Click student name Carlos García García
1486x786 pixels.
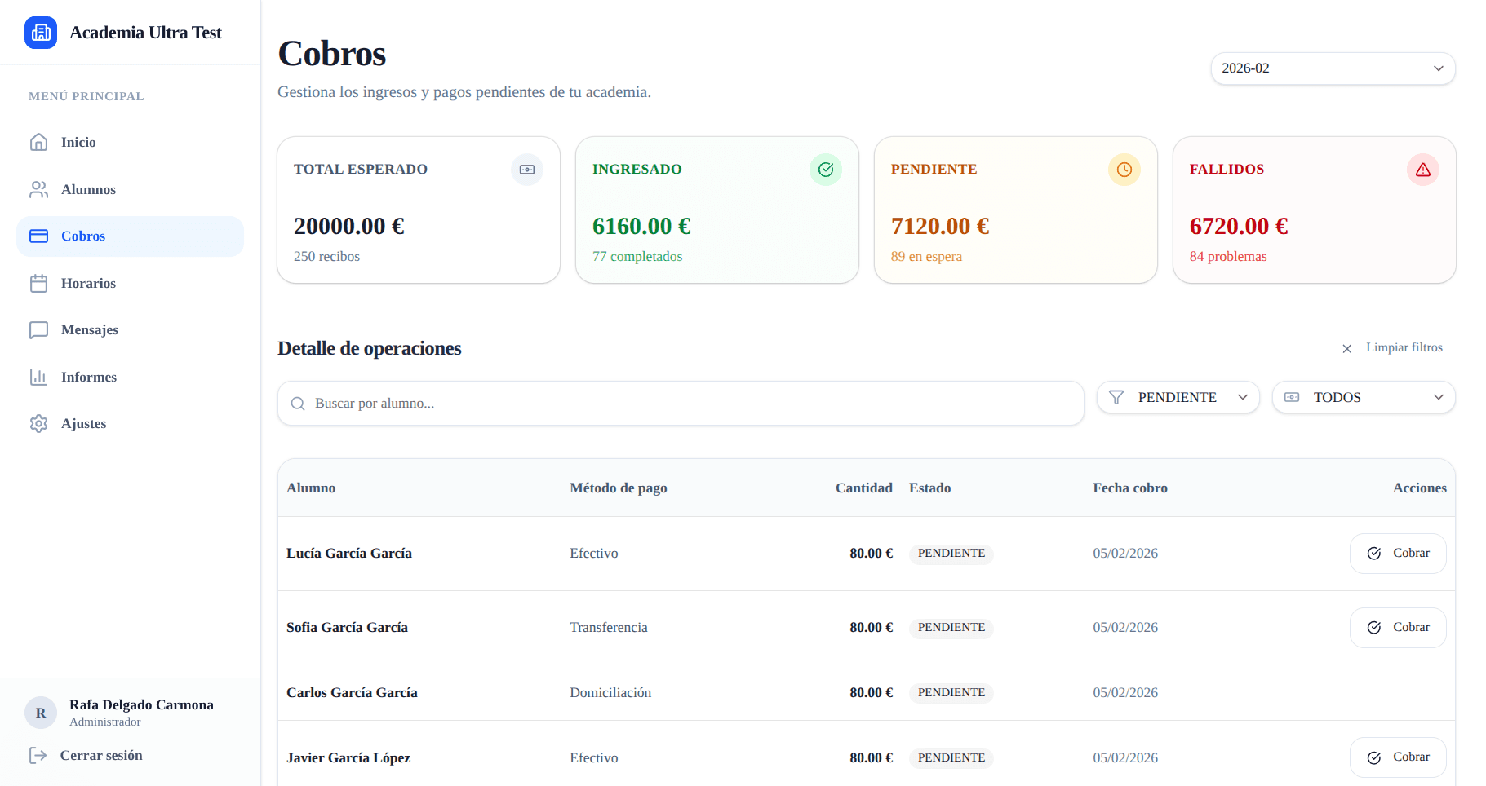point(352,692)
